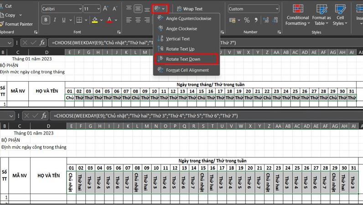Open Cell Styles gallery

click(x=340, y=15)
